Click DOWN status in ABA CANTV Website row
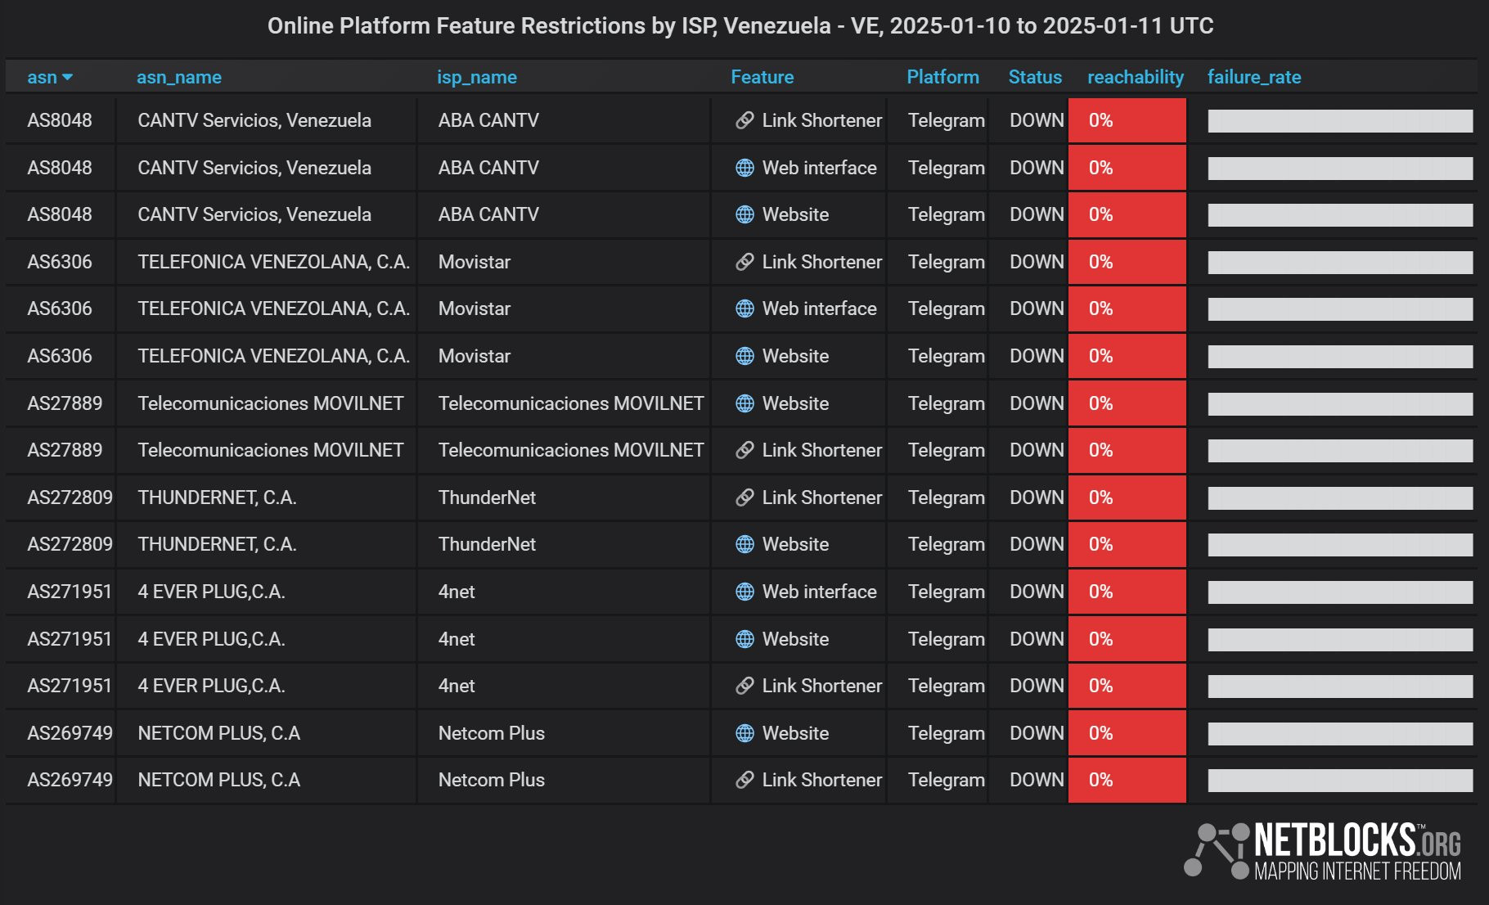The height and width of the screenshot is (905, 1489). tap(1037, 214)
